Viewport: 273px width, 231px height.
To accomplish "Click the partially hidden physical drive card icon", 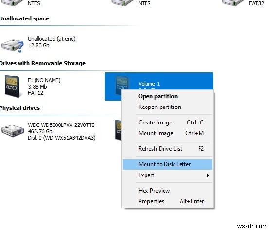I will pyautogui.click(x=118, y=130).
